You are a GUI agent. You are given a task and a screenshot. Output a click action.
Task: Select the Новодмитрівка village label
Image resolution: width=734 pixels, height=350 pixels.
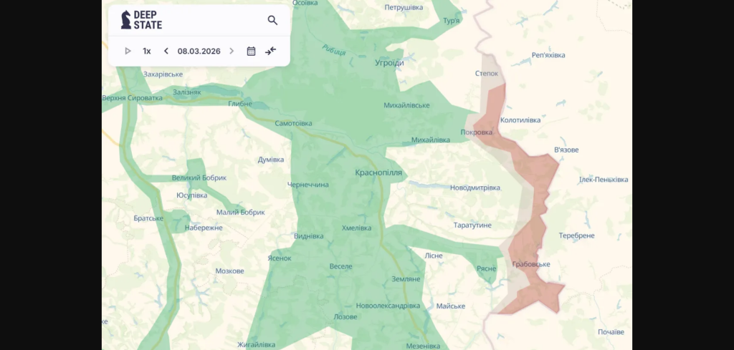pyautogui.click(x=475, y=188)
